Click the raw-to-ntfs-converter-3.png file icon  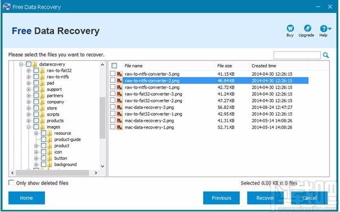tap(119, 74)
